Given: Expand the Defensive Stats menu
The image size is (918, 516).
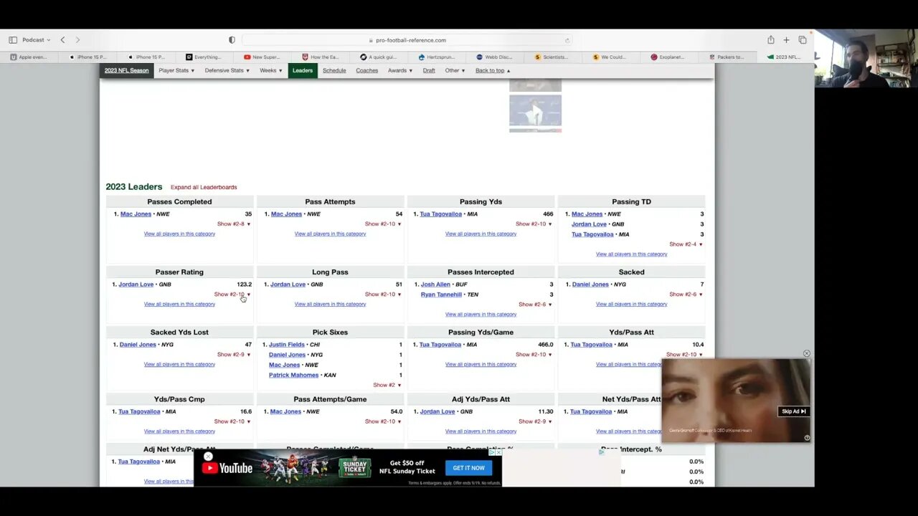Looking at the screenshot, I should click(x=227, y=70).
